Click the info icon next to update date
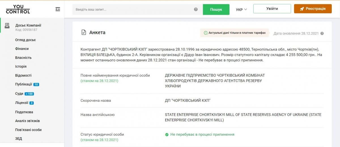 pos(322,33)
